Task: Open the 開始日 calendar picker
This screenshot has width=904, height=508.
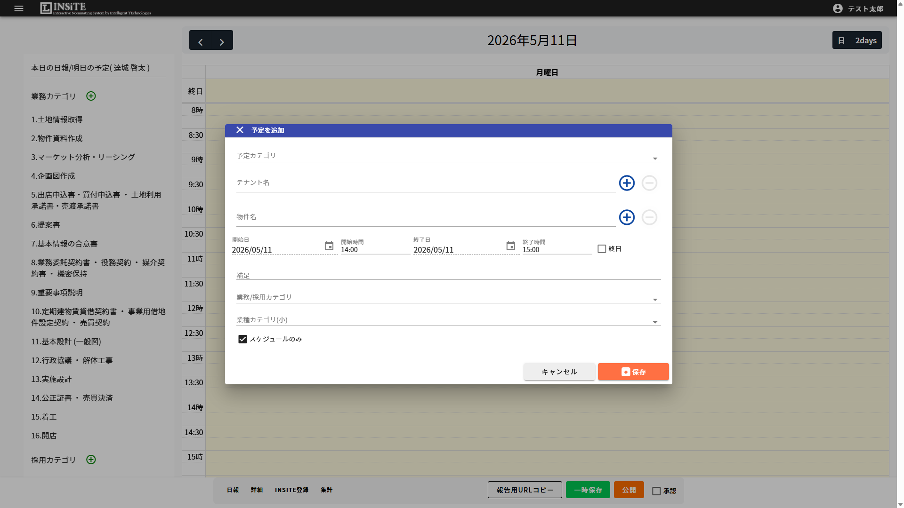Action: point(329,246)
